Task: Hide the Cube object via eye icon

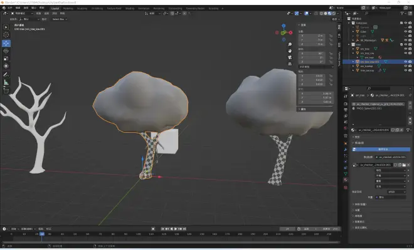Action: pyautogui.click(x=406, y=32)
